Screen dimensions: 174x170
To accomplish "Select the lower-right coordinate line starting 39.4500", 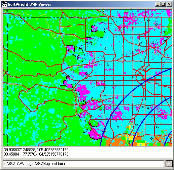I will click(36, 154).
